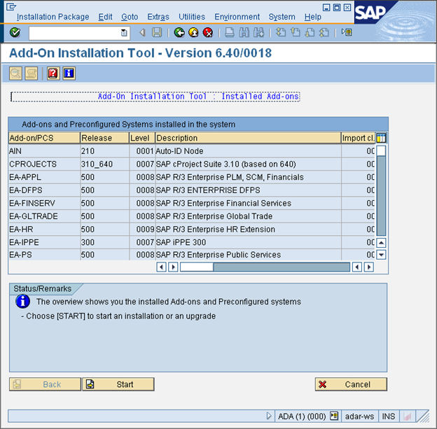This screenshot has width=437, height=429.
Task: Click the horizontal scrollbar thumb
Action: [x=197, y=267]
